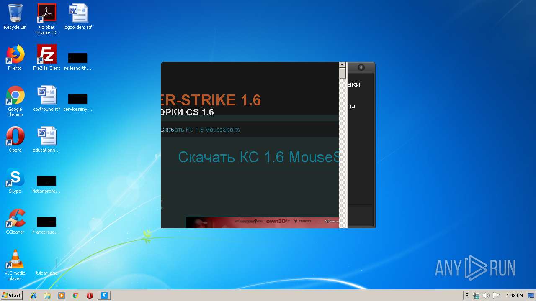Image resolution: width=536 pixels, height=301 pixels.
Task: Select the servicesany desktop file
Action: pos(78,102)
